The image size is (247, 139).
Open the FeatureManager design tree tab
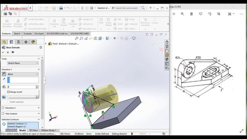pos(4,42)
